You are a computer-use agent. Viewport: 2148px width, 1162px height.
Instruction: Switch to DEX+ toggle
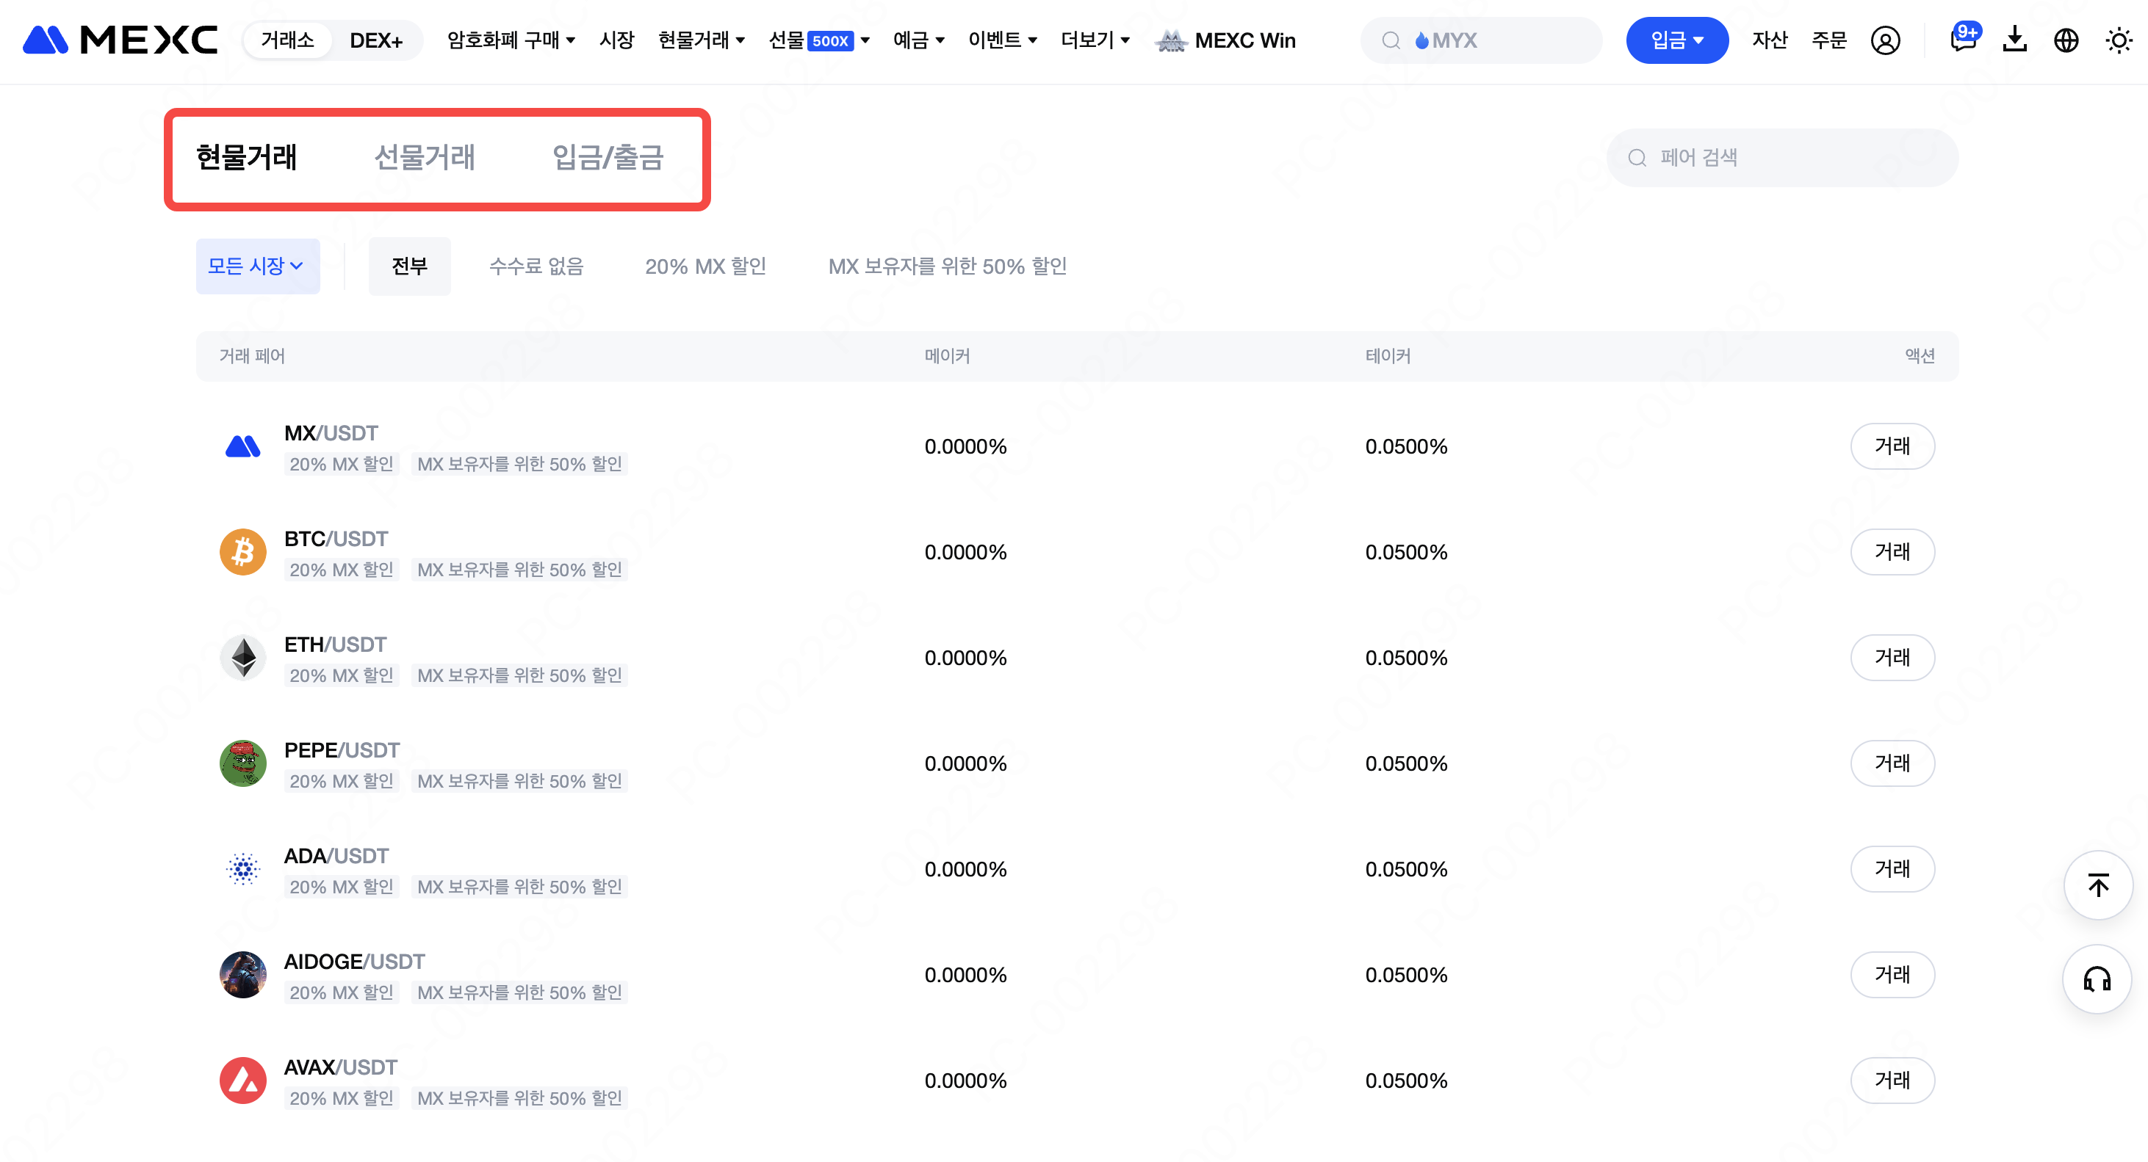(376, 40)
